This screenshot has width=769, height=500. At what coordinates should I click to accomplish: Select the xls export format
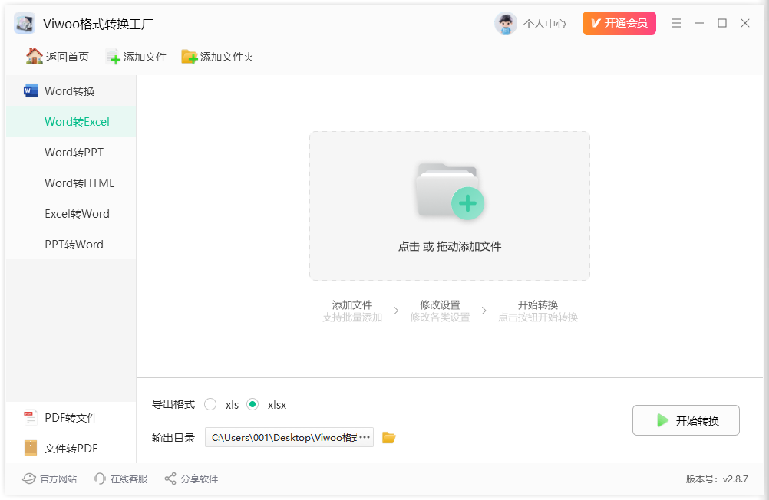click(x=210, y=404)
